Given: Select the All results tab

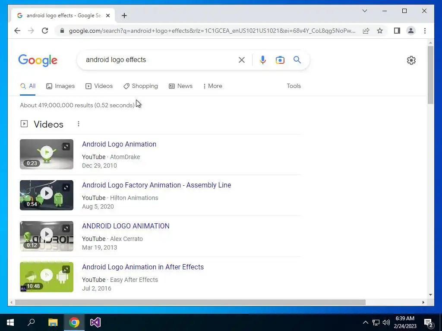Looking at the screenshot, I should (28, 86).
